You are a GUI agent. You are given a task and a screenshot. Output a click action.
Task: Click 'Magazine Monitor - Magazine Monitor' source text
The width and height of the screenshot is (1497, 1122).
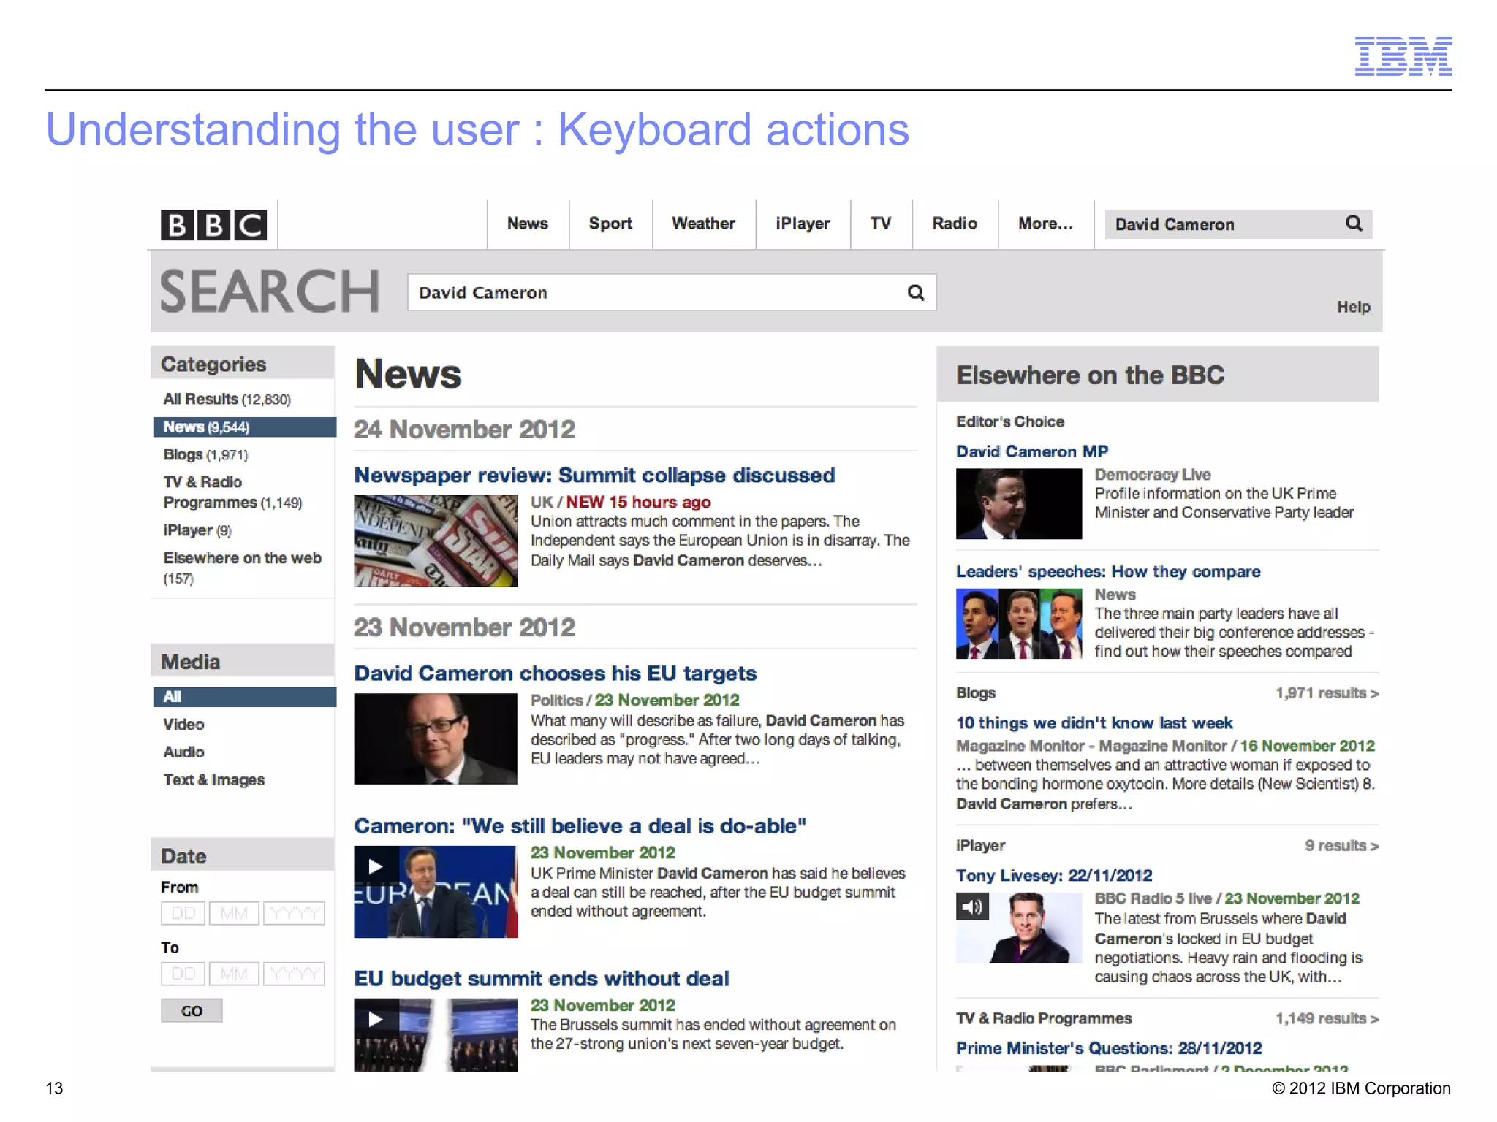pos(1091,746)
